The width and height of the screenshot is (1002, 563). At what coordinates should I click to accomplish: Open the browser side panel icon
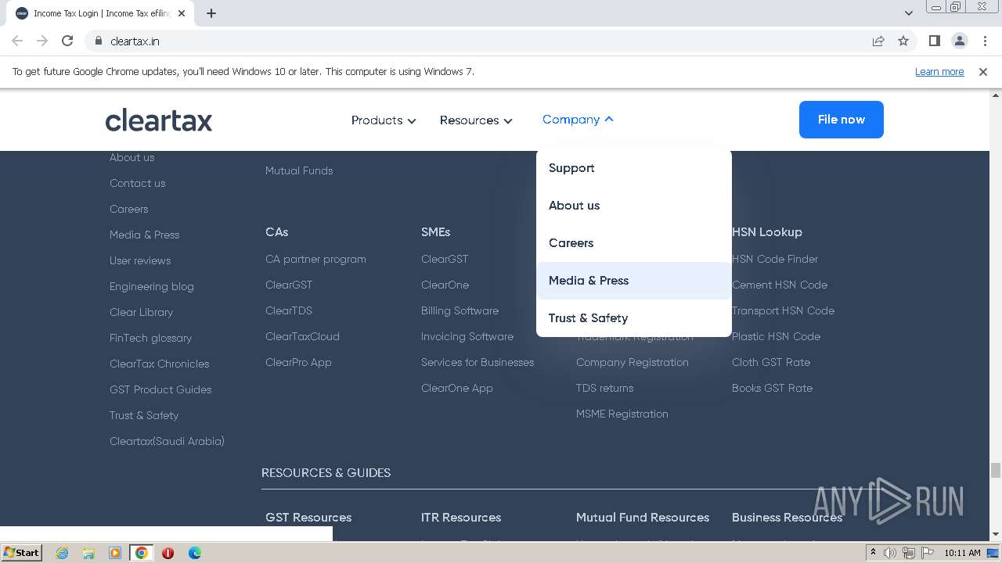point(934,41)
